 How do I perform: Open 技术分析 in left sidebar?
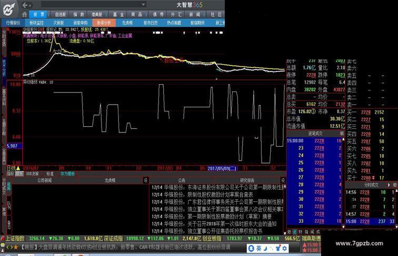click(x=4, y=68)
